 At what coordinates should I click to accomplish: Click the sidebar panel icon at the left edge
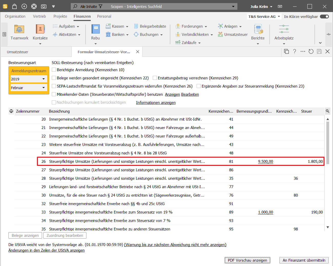tap(4, 34)
